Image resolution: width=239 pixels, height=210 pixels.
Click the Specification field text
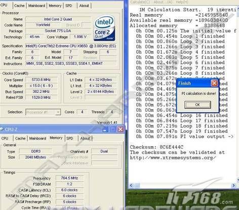(71, 46)
